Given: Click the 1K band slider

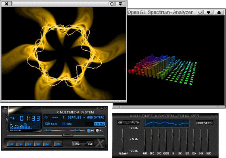Looking at the screenshot, I should (x=173, y=140).
